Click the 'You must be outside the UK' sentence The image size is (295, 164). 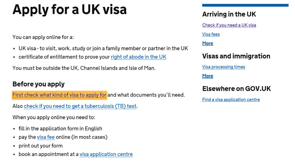pos(84,68)
